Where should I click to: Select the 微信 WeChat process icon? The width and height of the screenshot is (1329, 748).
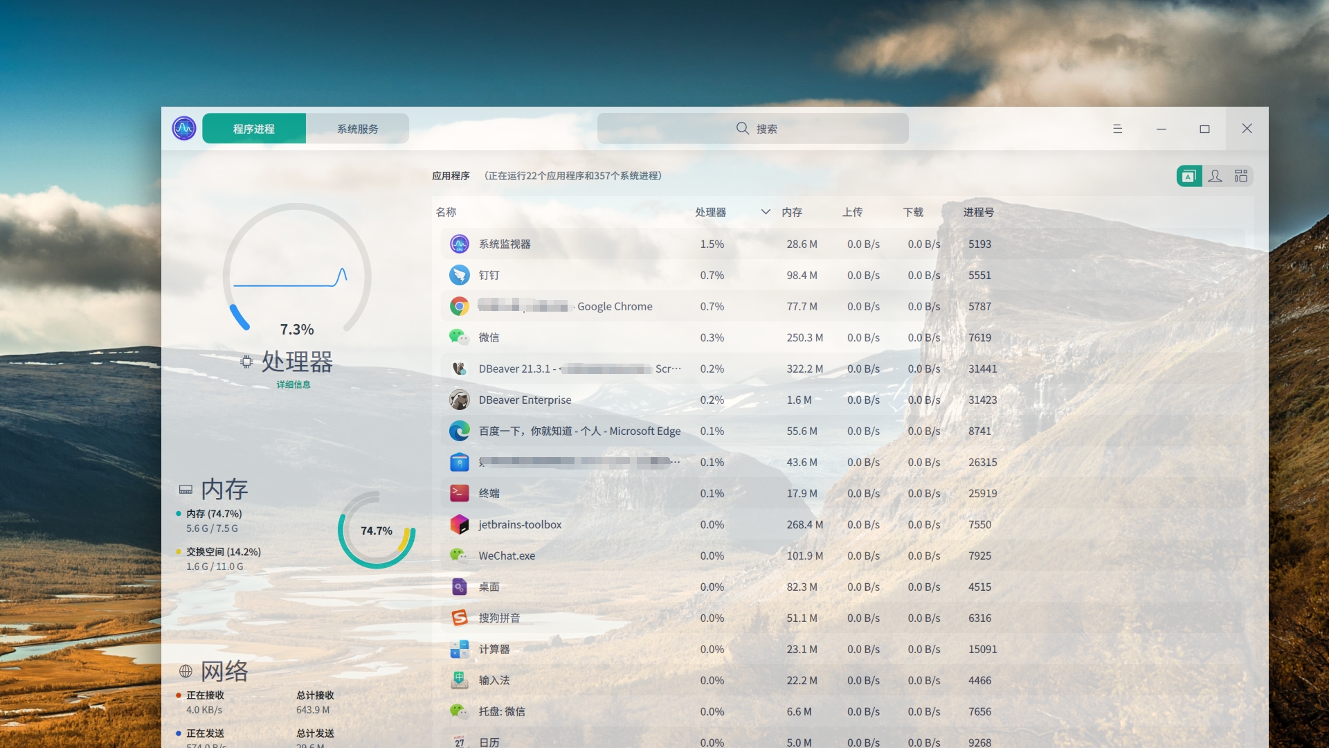pos(459,337)
